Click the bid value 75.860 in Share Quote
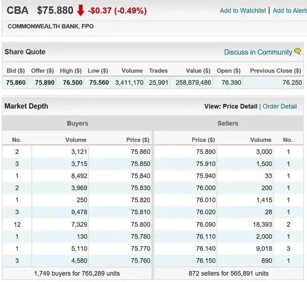This screenshot has width=307, height=282. pos(16,83)
